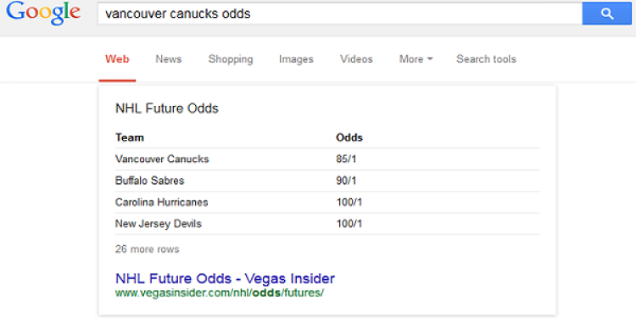Select the Web tab
The image size is (636, 318).
pos(117,59)
